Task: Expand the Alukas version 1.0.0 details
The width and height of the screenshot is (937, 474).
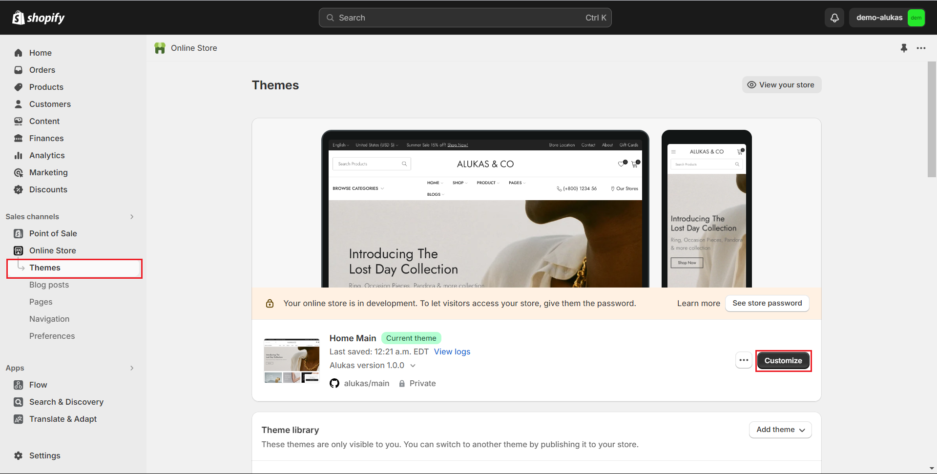Action: pyautogui.click(x=413, y=366)
